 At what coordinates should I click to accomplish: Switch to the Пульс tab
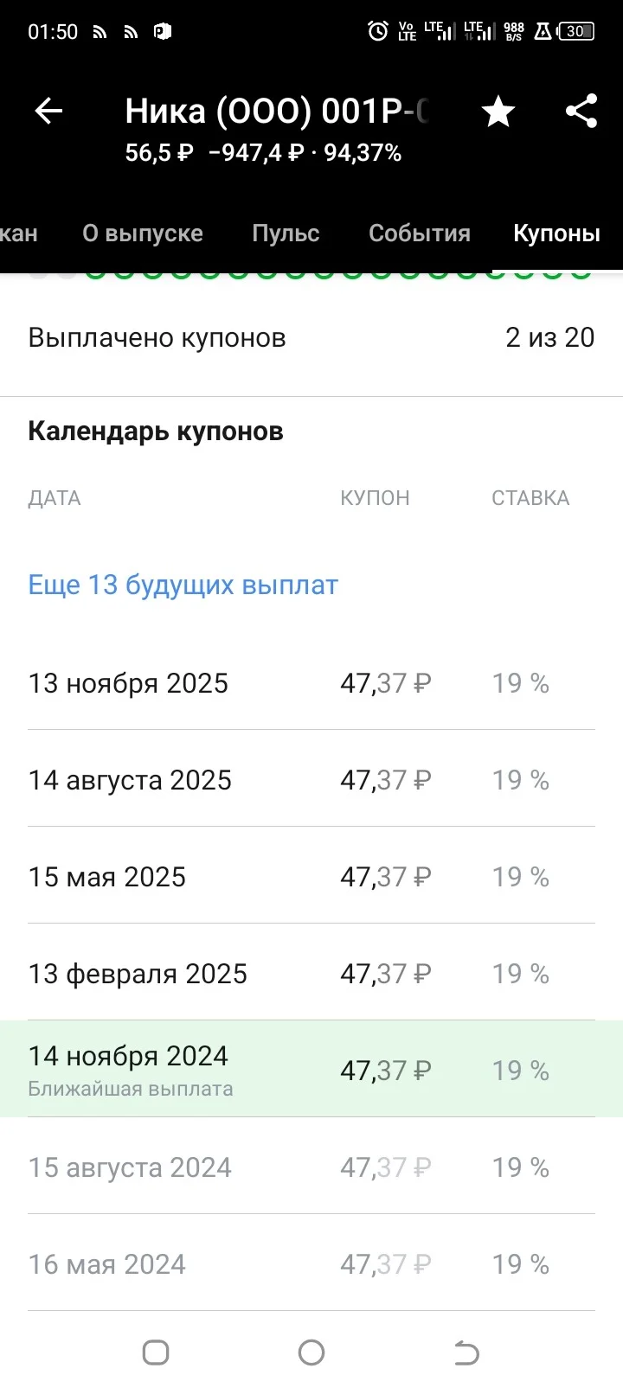(286, 233)
